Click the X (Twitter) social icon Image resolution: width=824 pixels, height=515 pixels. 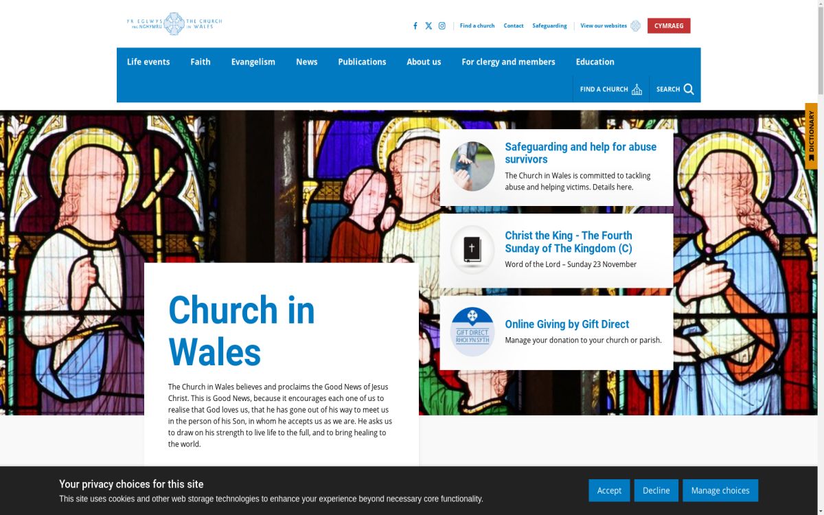(428, 25)
